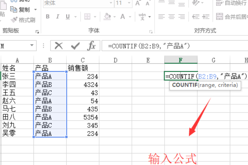Click the 销售额 header cell

click(x=83, y=68)
